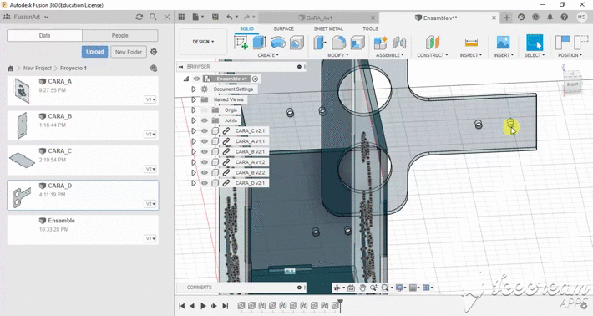Screen dimensions: 593x316
Task: Click the Joint tool icon
Action: point(399,43)
